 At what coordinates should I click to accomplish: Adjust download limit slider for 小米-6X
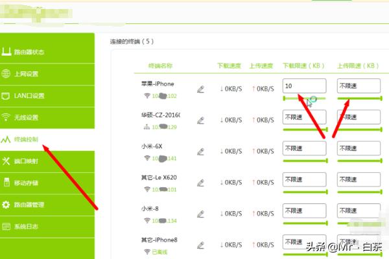pyautogui.click(x=305, y=161)
